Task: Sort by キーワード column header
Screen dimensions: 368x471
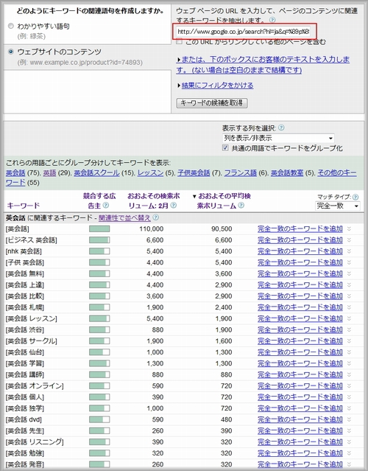Action: click(x=24, y=206)
